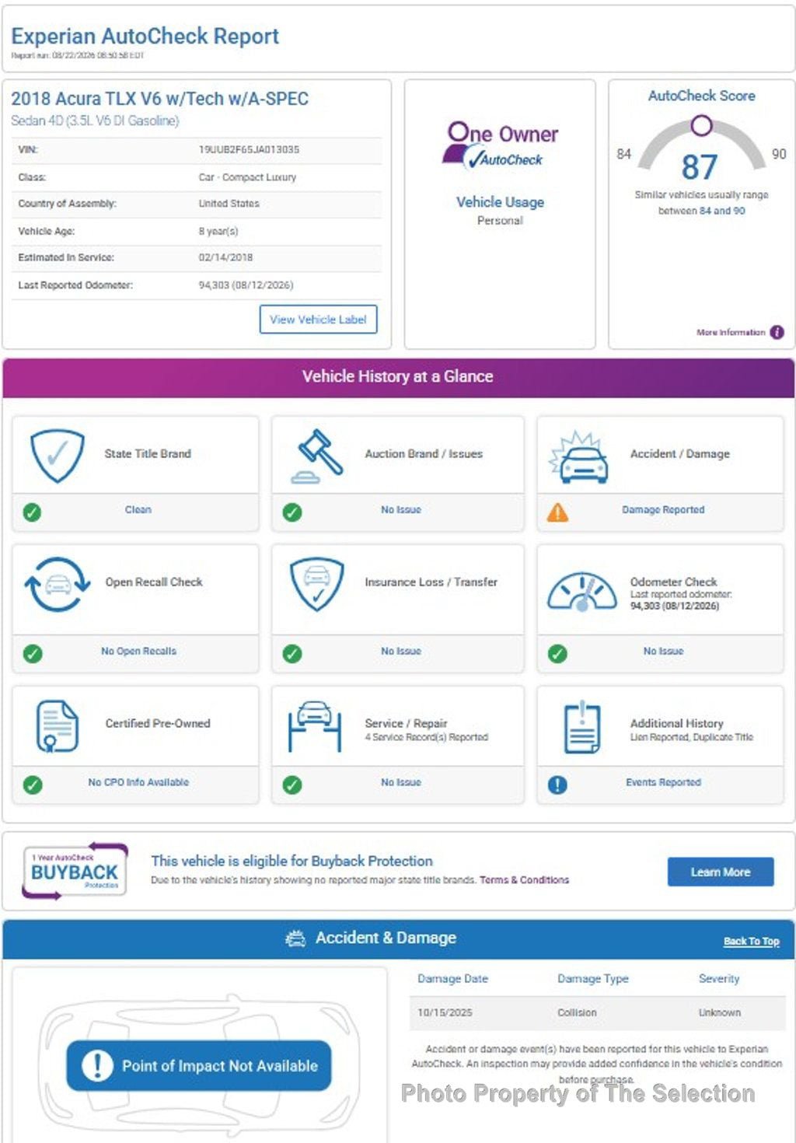Click the Lien Reported, Duplicate Title text
This screenshot has width=796, height=1143.
click(x=692, y=737)
